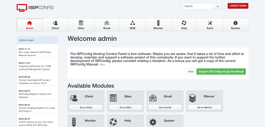Image resolution: width=265 pixels, height=127 pixels.
Task: Click the Go to Email button
Action: point(165,107)
